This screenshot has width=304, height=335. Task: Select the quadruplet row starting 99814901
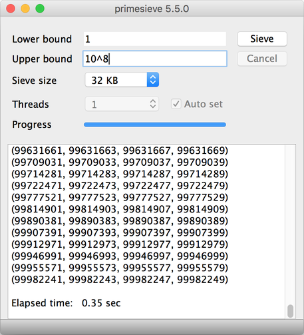coord(120,209)
